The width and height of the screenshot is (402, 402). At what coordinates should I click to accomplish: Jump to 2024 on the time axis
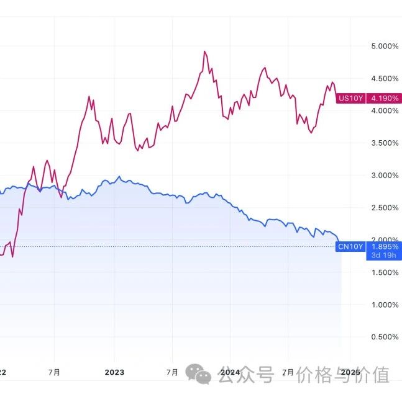coord(231,372)
